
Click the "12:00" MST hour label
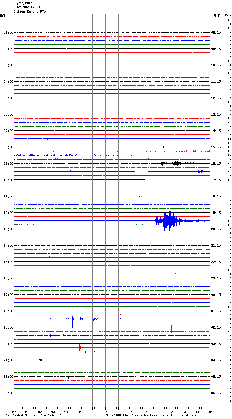pyautogui.click(x=8, y=213)
